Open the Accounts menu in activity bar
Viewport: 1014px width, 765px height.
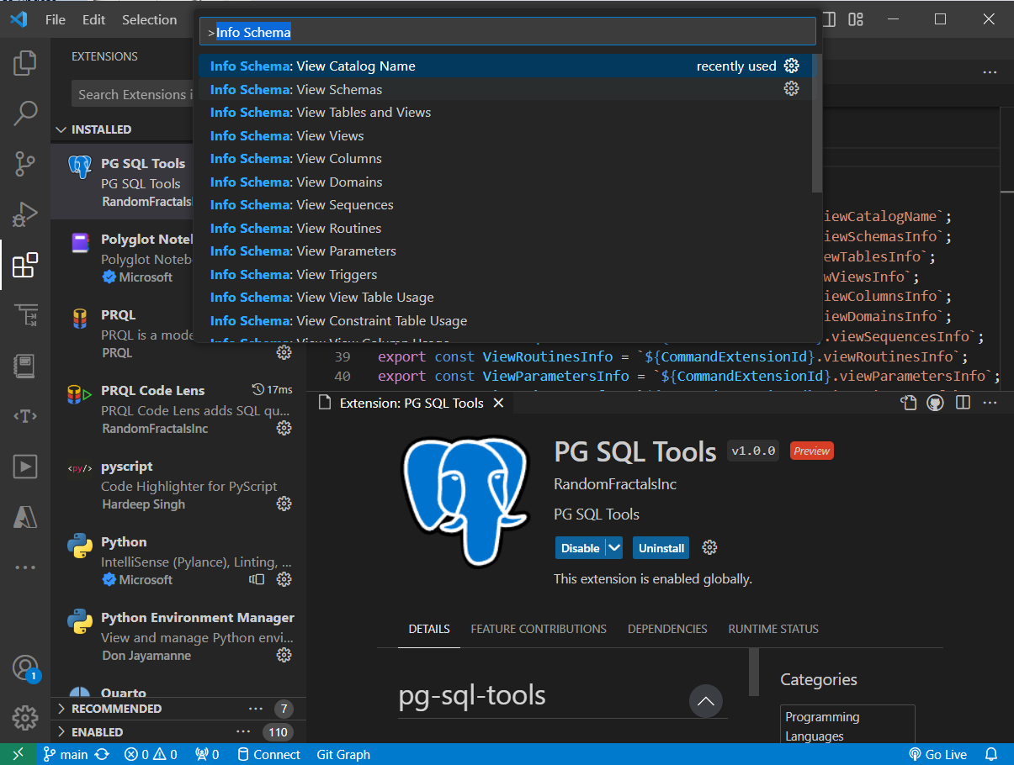click(25, 668)
